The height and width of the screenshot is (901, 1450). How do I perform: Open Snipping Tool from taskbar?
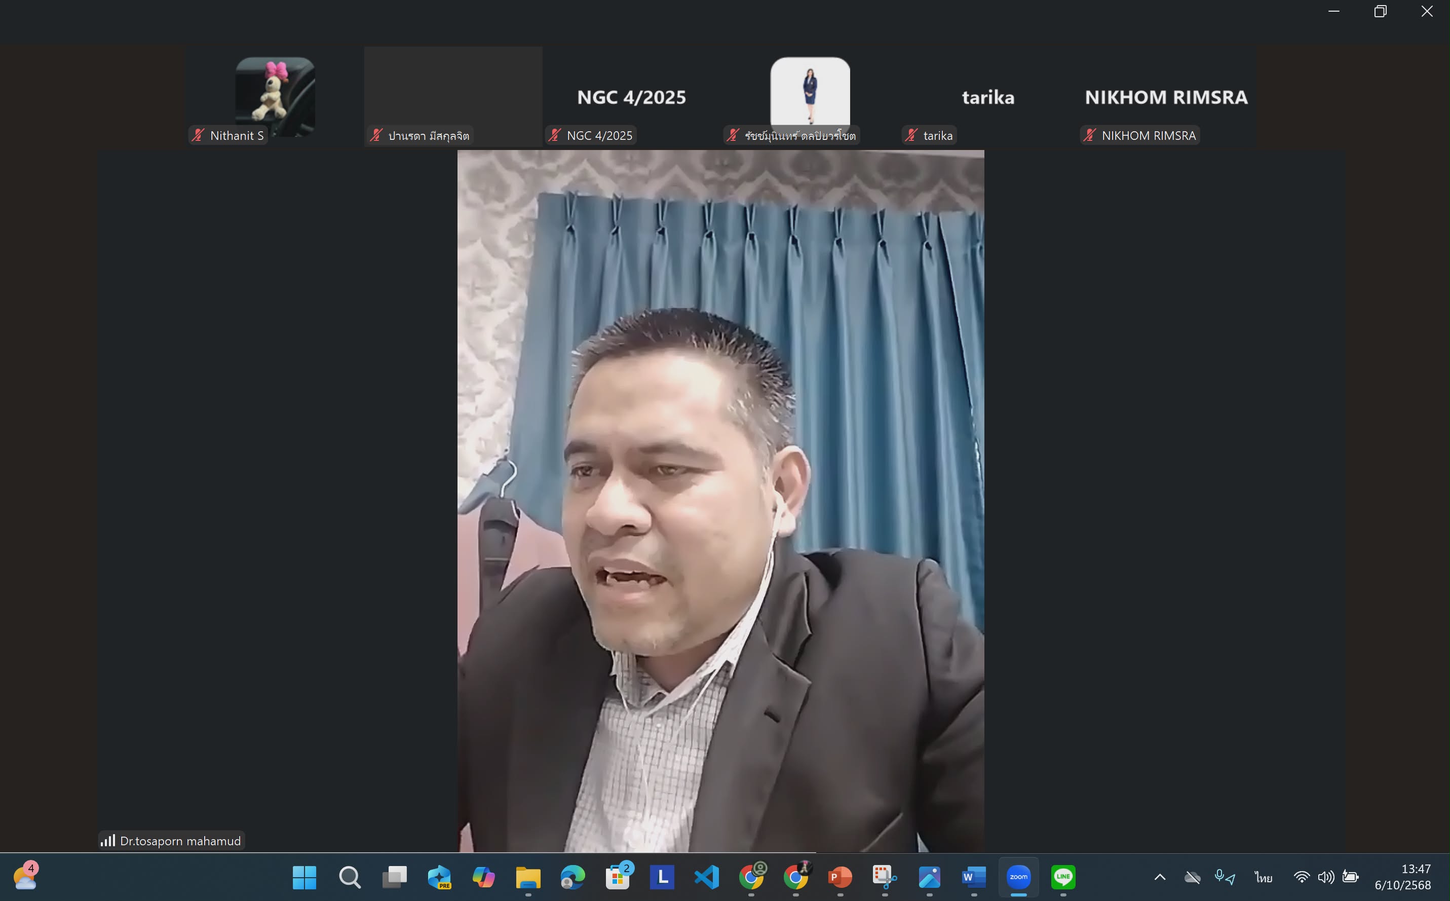[885, 877]
